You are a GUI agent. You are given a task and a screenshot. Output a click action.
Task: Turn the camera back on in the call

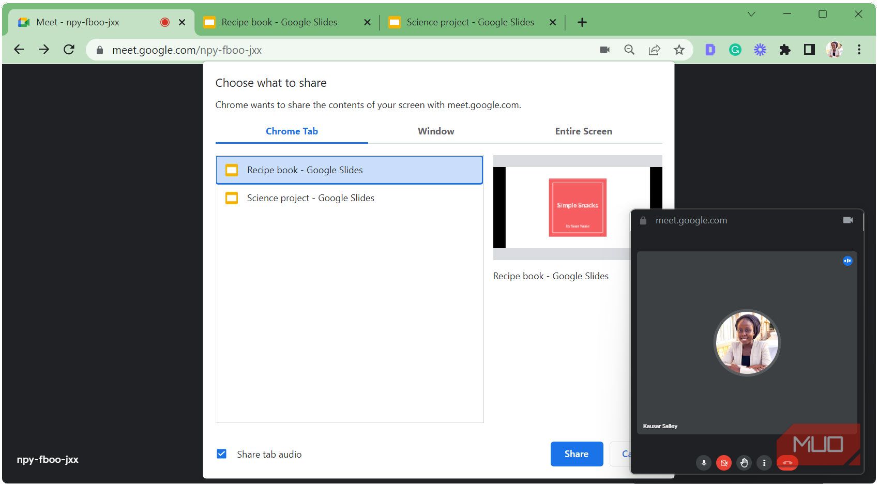724,463
